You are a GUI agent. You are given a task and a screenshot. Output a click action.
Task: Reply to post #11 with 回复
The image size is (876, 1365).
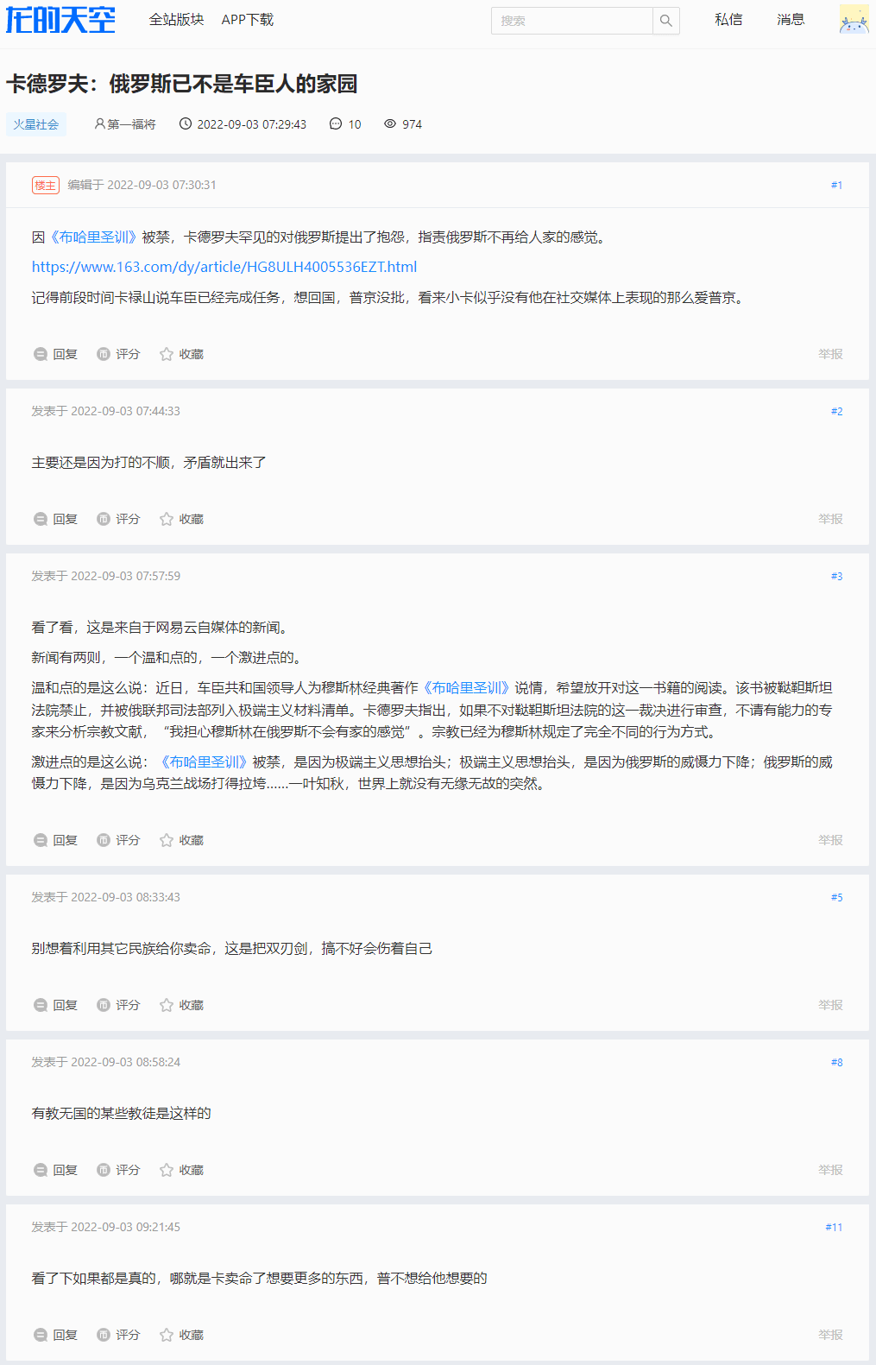point(55,1335)
